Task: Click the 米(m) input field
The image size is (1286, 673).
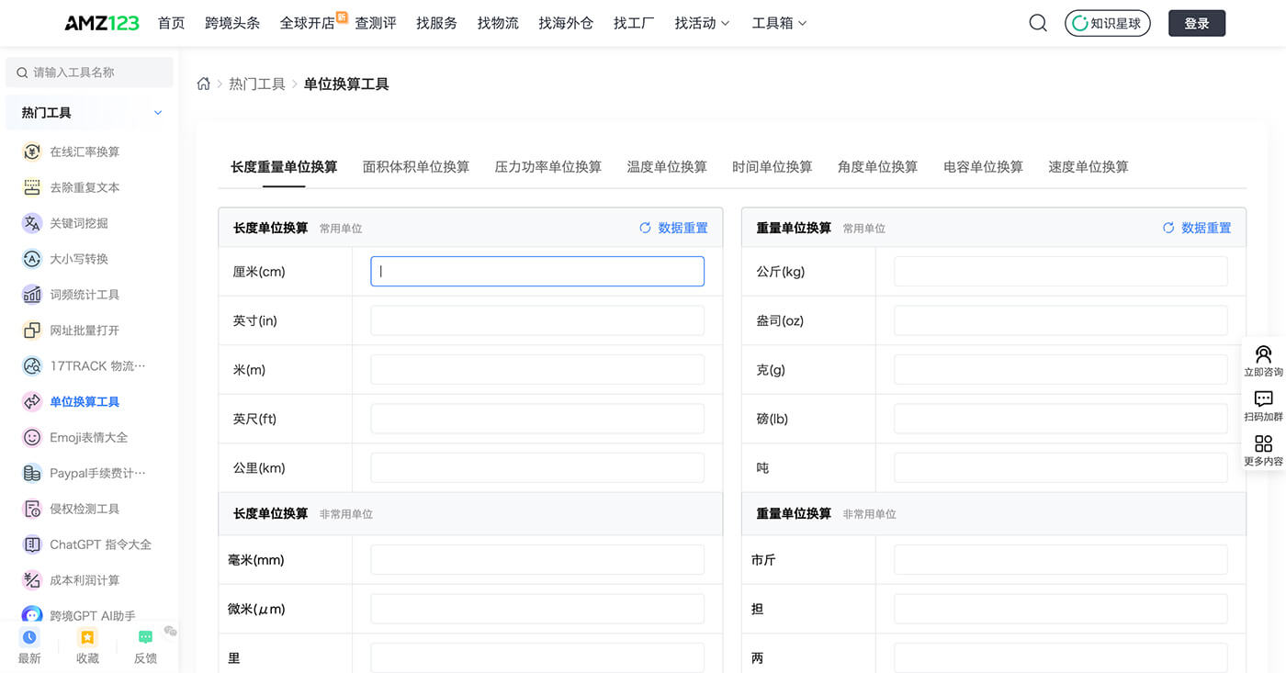Action: click(x=537, y=369)
